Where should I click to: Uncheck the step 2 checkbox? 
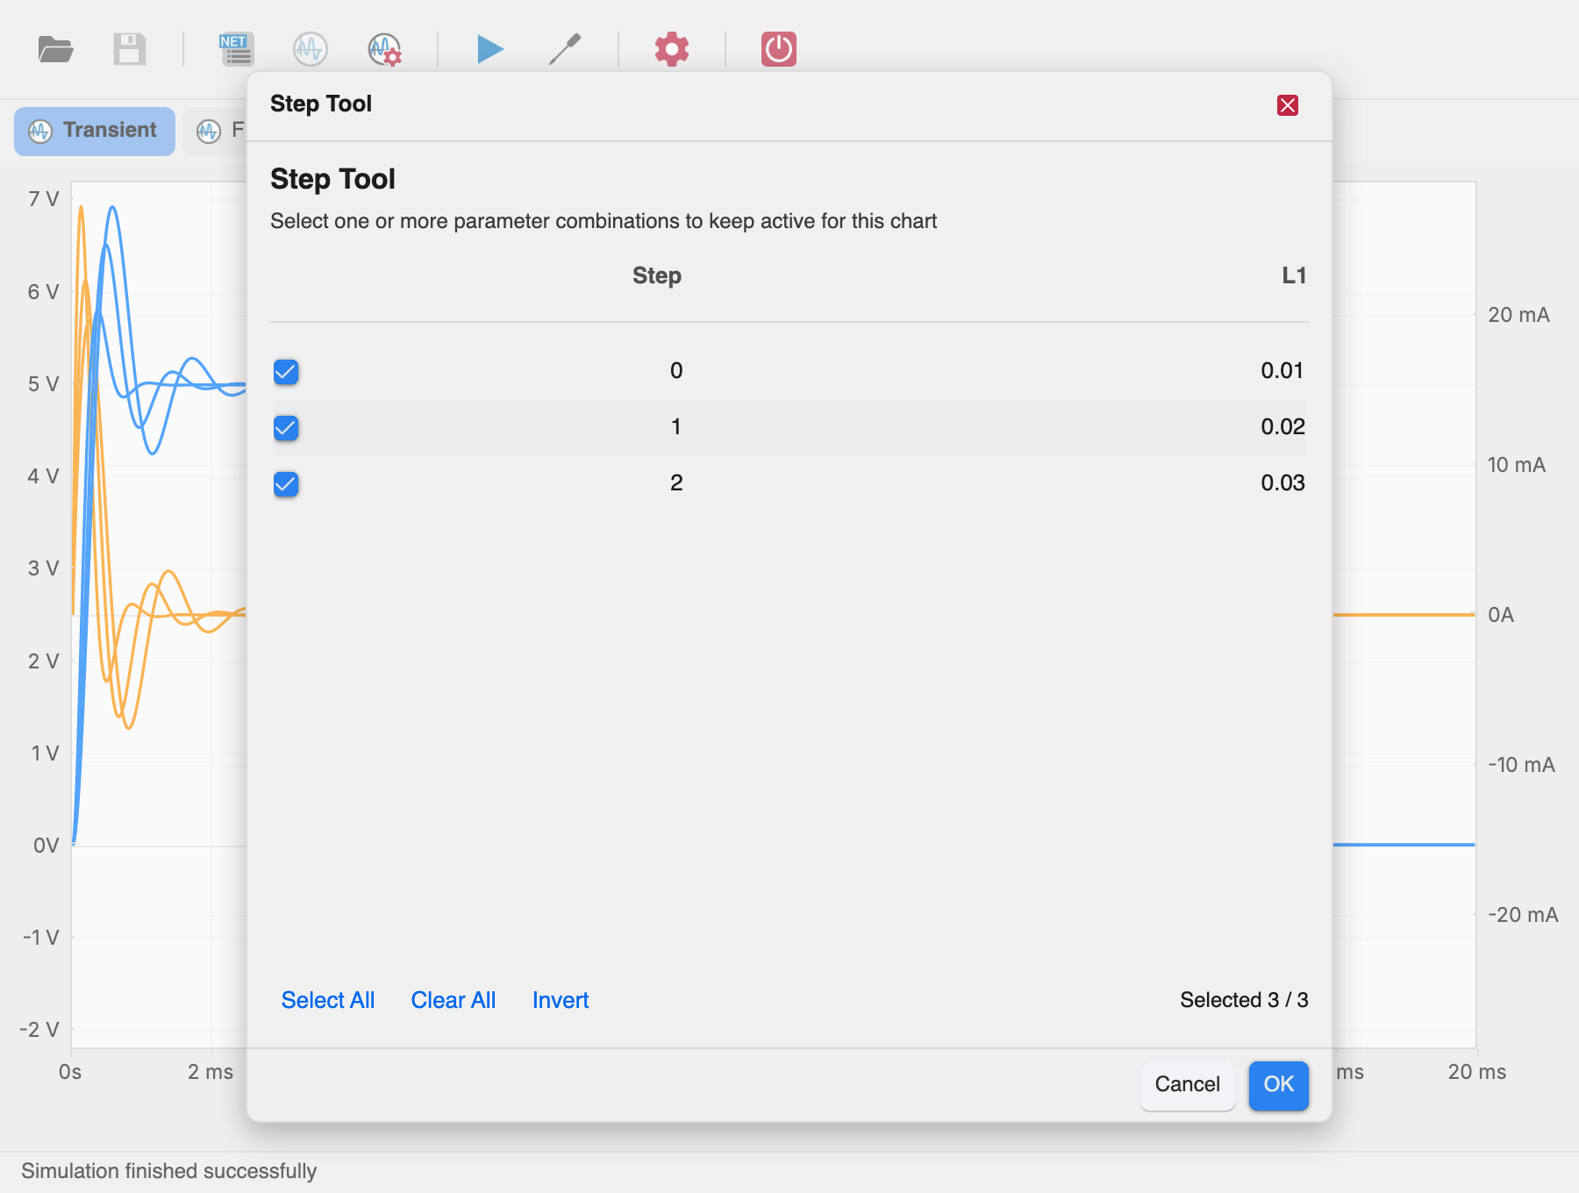[x=286, y=484]
